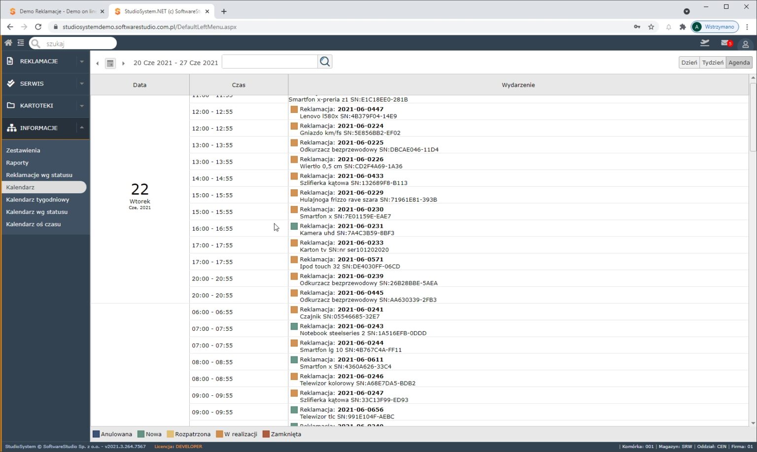The width and height of the screenshot is (757, 452).
Task: Toggle the sidebar menu list icon
Action: [x=21, y=43]
